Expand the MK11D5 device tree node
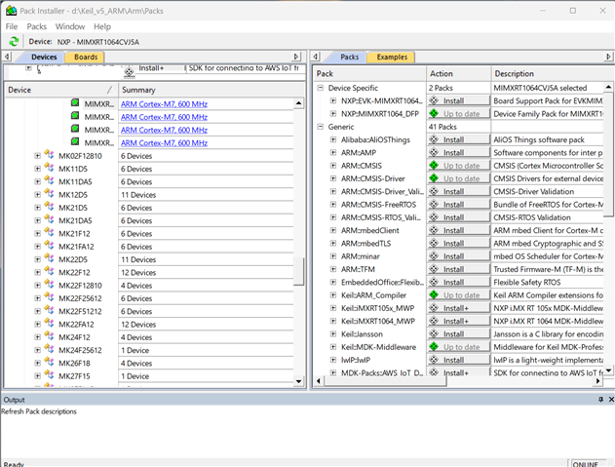Image resolution: width=615 pixels, height=467 pixels. [37, 169]
